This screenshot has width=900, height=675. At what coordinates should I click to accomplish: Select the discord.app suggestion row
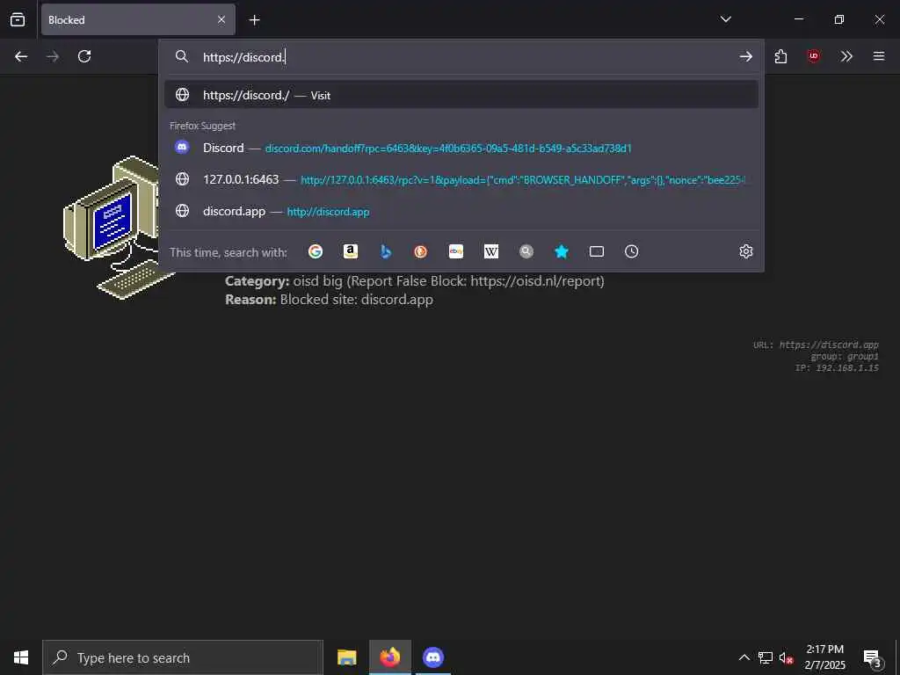click(x=461, y=211)
